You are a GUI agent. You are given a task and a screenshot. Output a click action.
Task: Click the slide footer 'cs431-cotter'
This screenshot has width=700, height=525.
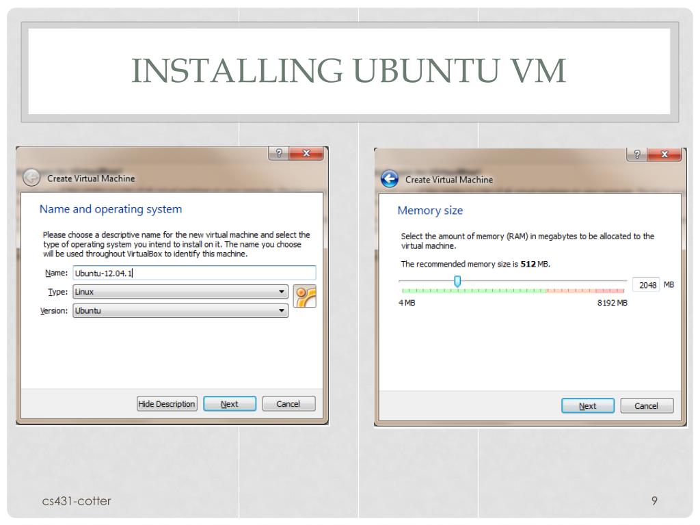click(77, 501)
